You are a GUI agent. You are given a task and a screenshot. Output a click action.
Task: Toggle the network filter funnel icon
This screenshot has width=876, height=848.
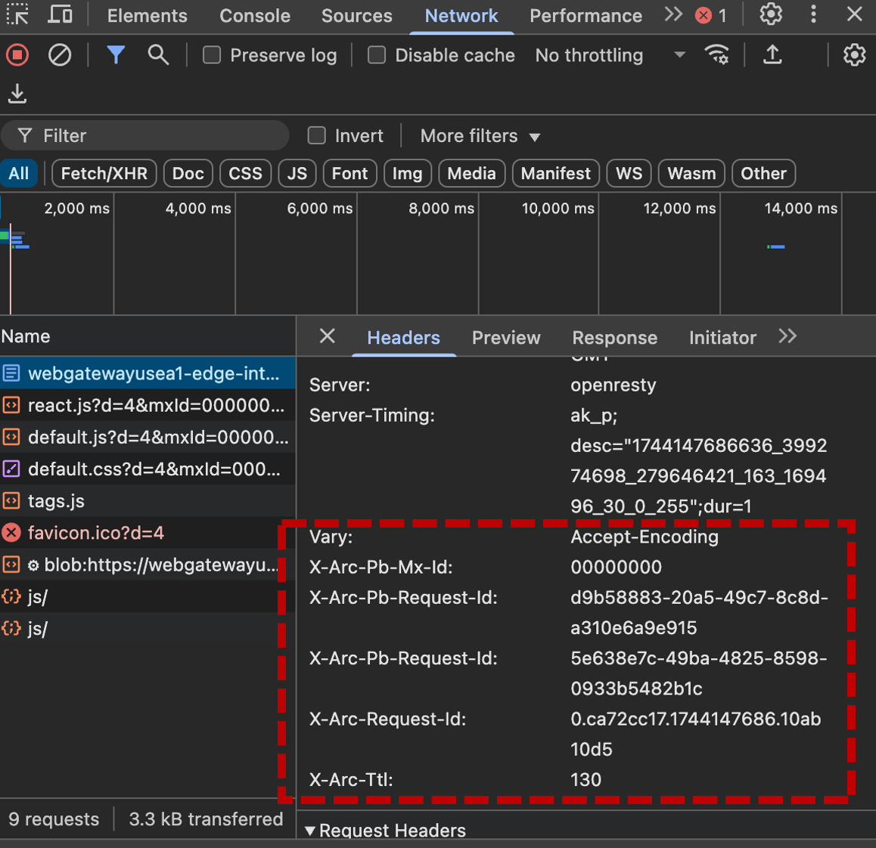(x=116, y=55)
